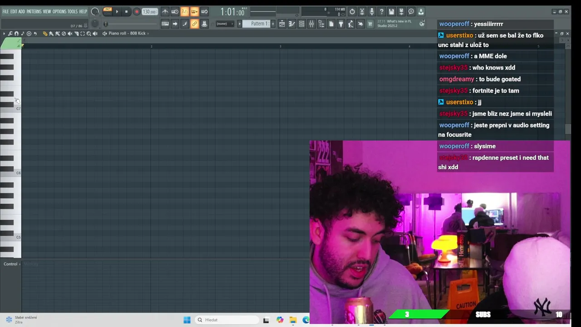Toggle loop recording
Viewport: 581px width, 327px height.
[204, 12]
